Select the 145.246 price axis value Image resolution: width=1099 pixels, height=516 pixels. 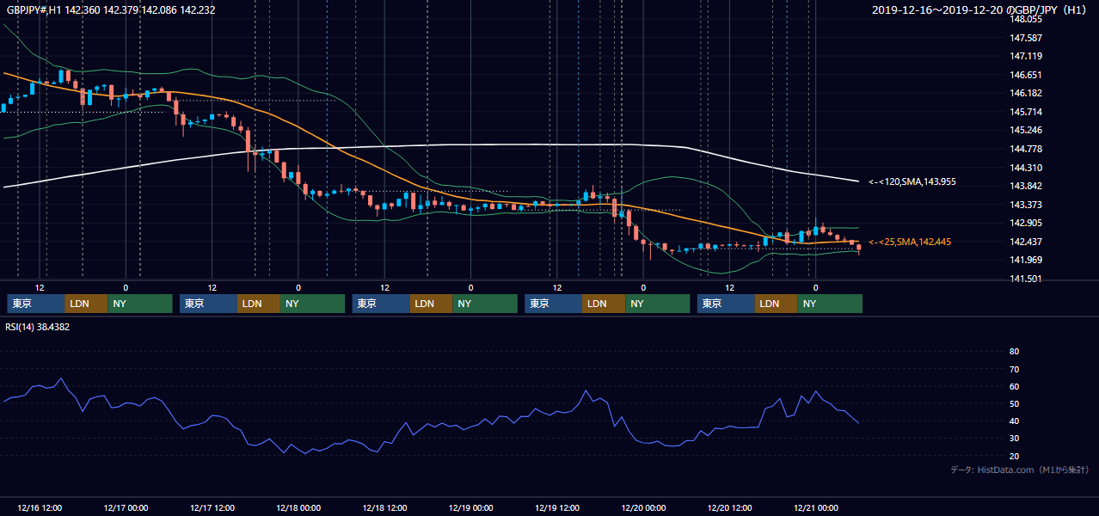pyautogui.click(x=1026, y=130)
